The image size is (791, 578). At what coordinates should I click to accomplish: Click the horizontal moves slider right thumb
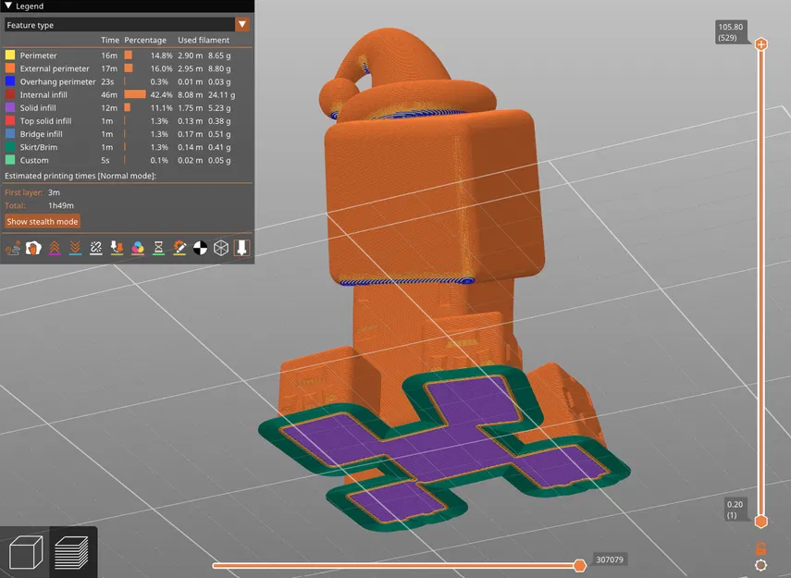(x=580, y=565)
